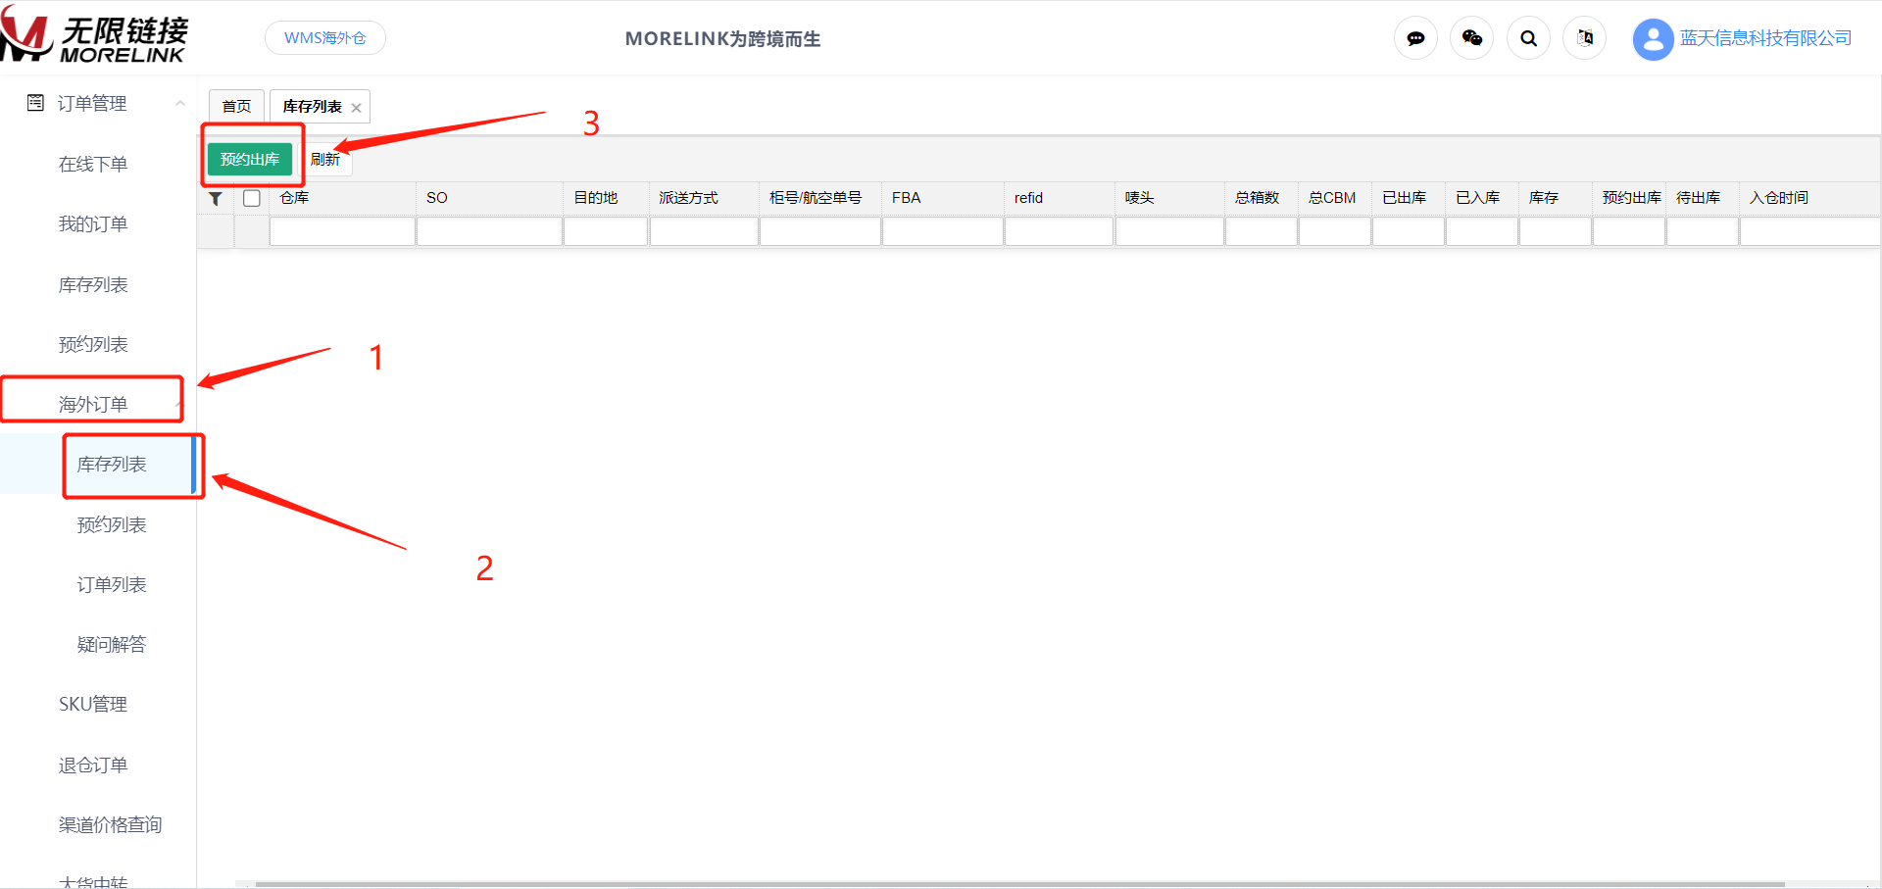Open 渠道价格查询 in the sidebar
1882x889 pixels.
[110, 824]
